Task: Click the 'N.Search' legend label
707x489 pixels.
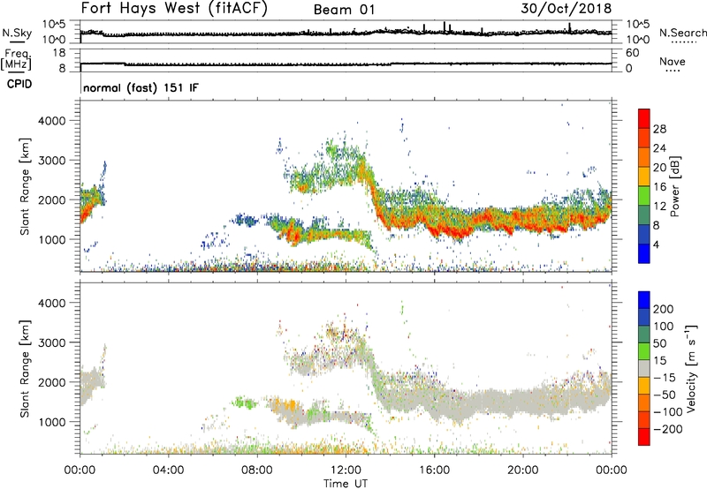Action: pyautogui.click(x=682, y=33)
